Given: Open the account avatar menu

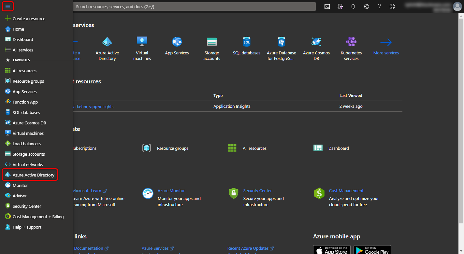Looking at the screenshot, I should pyautogui.click(x=457, y=7).
